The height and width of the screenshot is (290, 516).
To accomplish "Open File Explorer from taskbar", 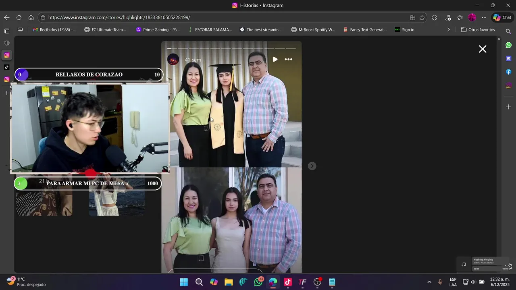I will [x=229, y=282].
